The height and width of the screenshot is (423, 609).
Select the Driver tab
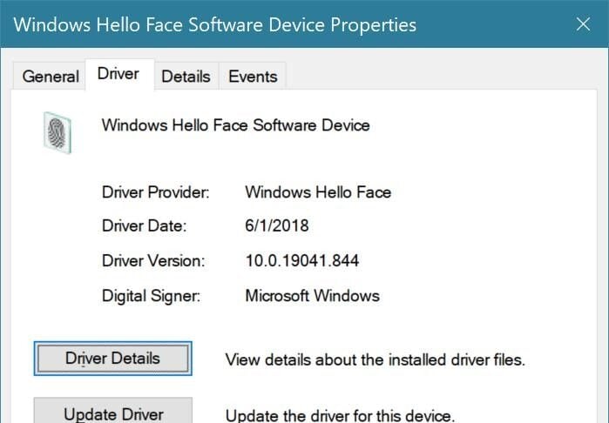(118, 74)
